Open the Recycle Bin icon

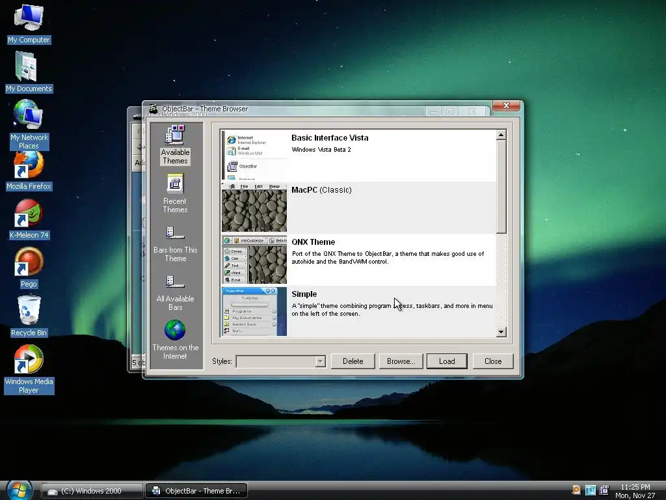pyautogui.click(x=29, y=317)
